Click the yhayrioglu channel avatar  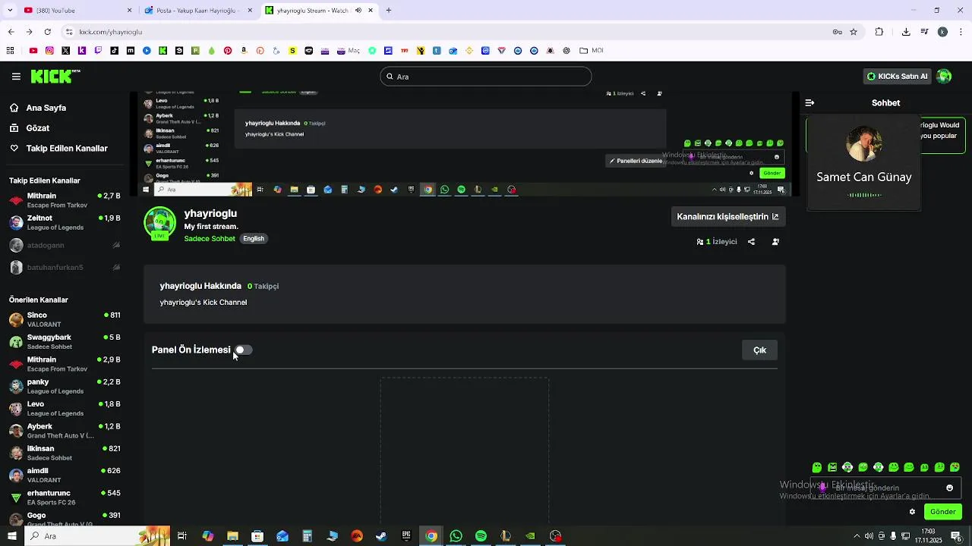pyautogui.click(x=159, y=223)
